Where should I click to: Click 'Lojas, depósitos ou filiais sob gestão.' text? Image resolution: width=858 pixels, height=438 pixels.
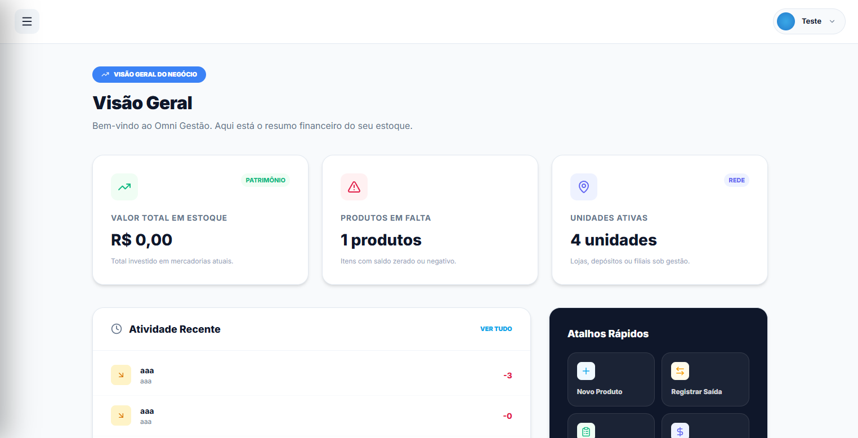point(630,261)
